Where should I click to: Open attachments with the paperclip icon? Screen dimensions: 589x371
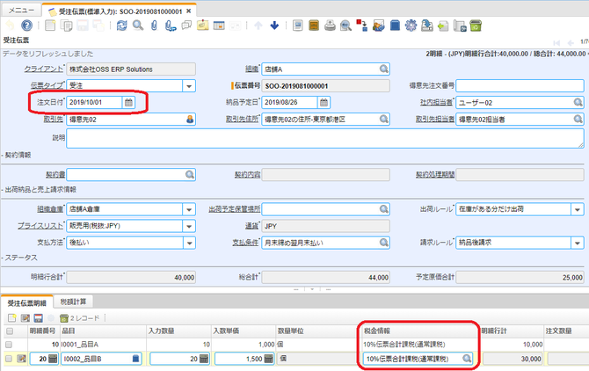(x=154, y=25)
